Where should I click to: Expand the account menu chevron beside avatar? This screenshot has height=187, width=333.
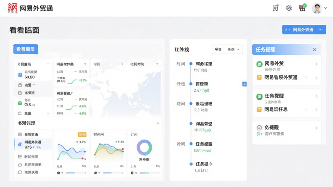(325, 8)
